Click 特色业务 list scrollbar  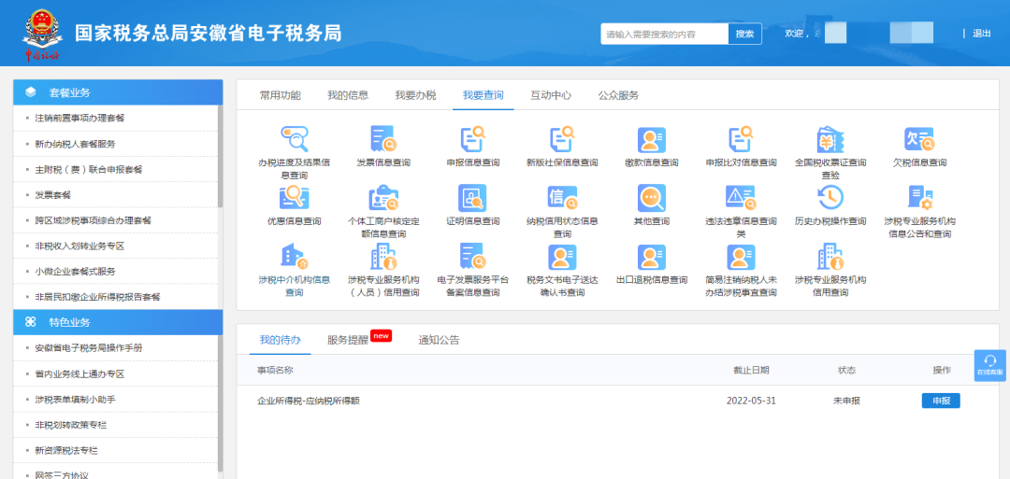(221, 402)
